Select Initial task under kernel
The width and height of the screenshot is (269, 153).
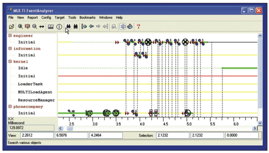pos(27,76)
